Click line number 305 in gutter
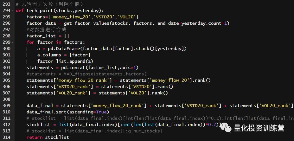Screen dimensions: 294x141 [7, 80]
